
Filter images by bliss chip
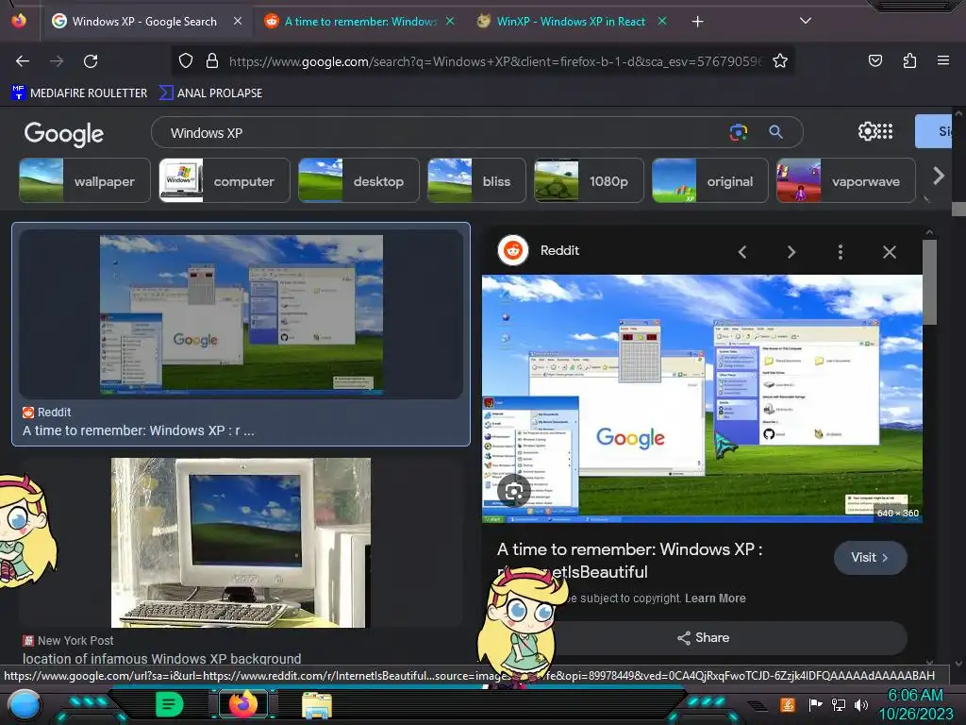[x=476, y=180]
